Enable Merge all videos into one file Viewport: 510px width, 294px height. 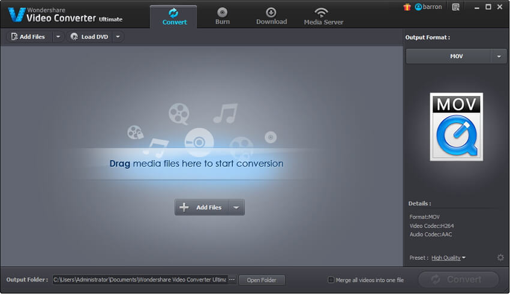(x=331, y=280)
